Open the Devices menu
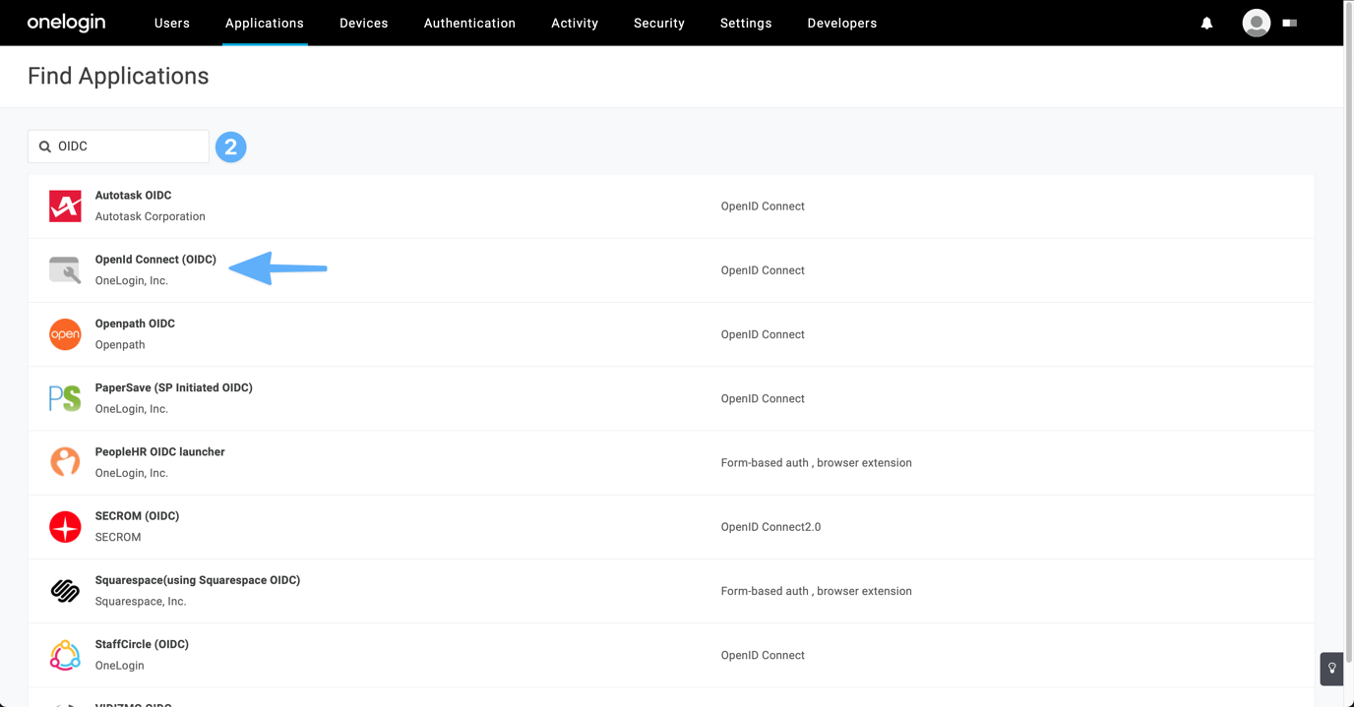 [x=364, y=23]
